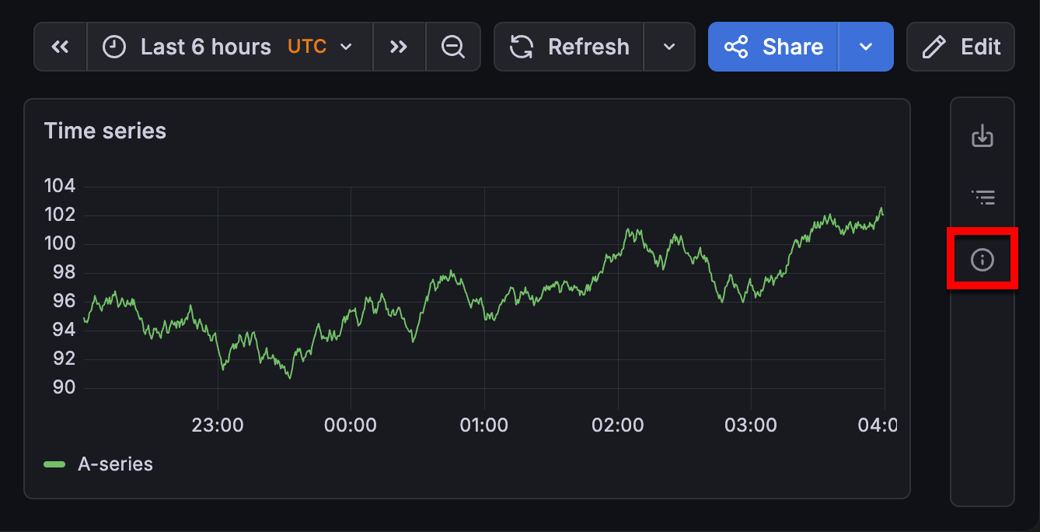
Task: Click the clock icon in time picker
Action: [x=113, y=47]
